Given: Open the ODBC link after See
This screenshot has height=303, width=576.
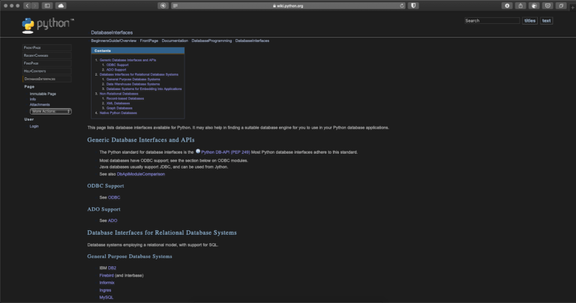Looking at the screenshot, I should click(x=114, y=197).
